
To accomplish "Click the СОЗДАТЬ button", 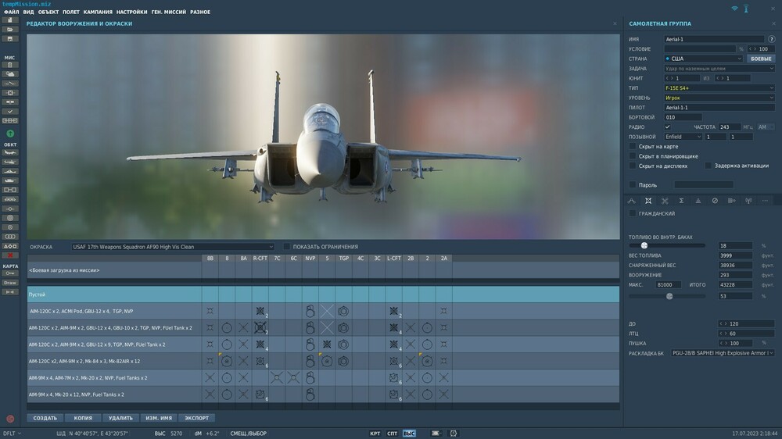I will (45, 418).
